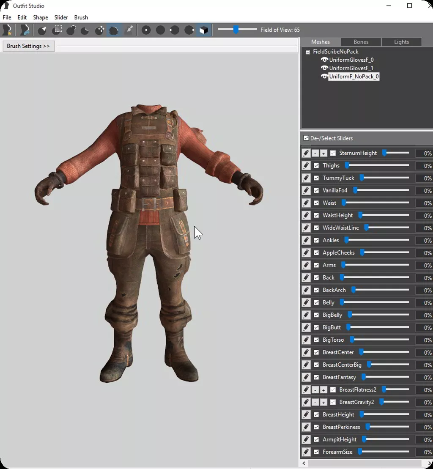Select the highlighted Smooth brush tool
This screenshot has height=469, width=433.
(x=114, y=30)
